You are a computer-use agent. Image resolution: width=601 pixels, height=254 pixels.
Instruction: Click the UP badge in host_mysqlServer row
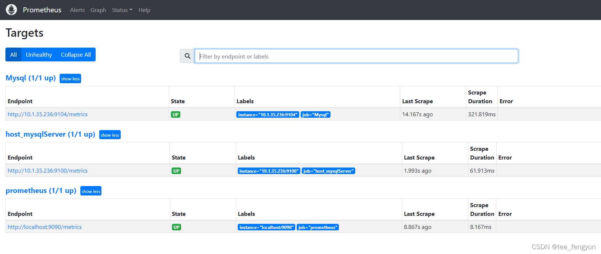(176, 171)
